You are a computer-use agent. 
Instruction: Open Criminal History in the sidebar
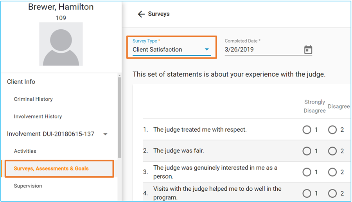click(33, 99)
